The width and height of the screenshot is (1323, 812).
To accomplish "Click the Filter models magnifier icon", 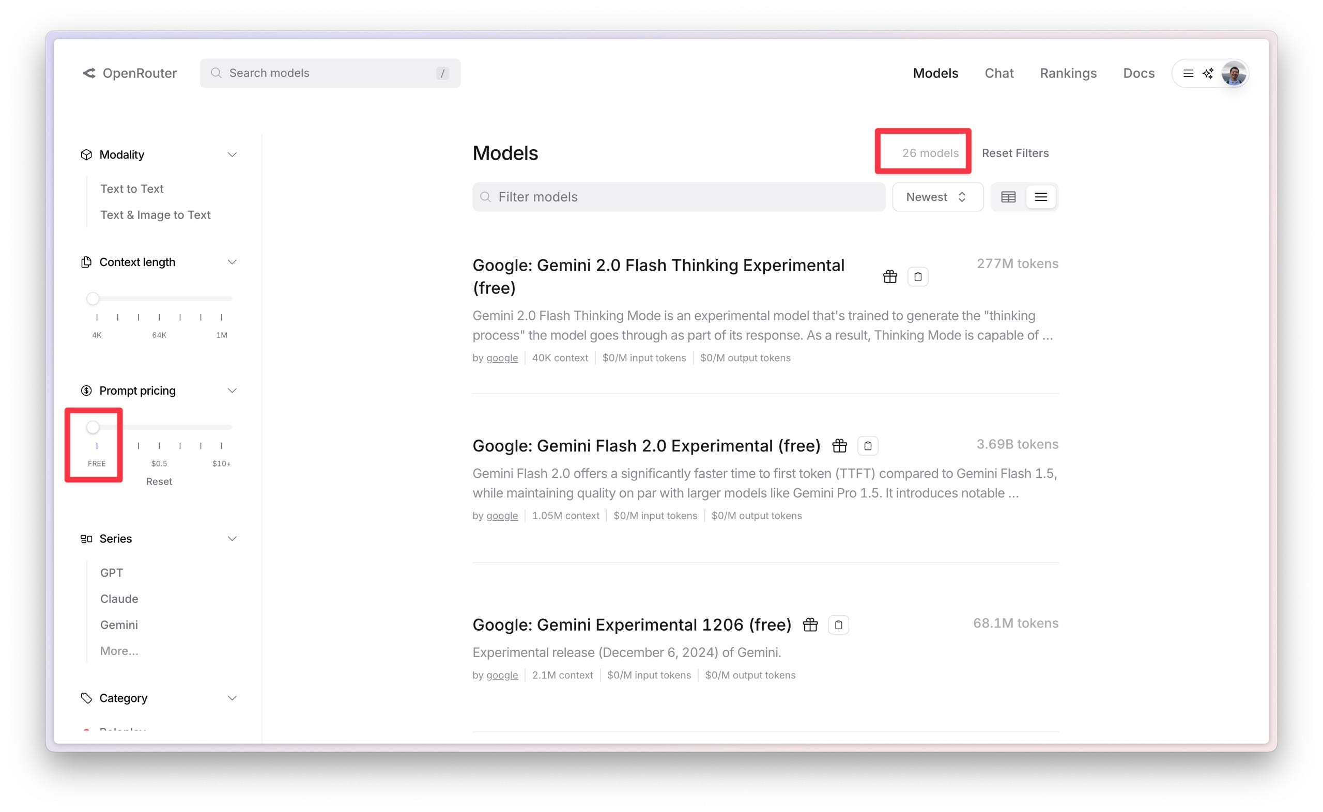I will coord(486,197).
